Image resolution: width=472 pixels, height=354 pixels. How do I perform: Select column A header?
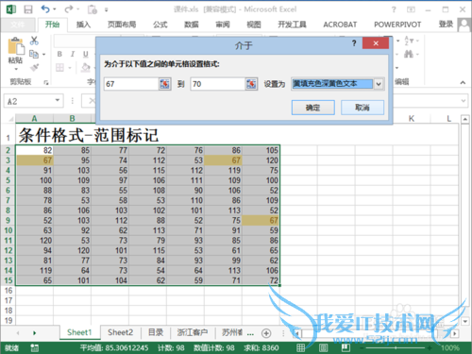34,118
